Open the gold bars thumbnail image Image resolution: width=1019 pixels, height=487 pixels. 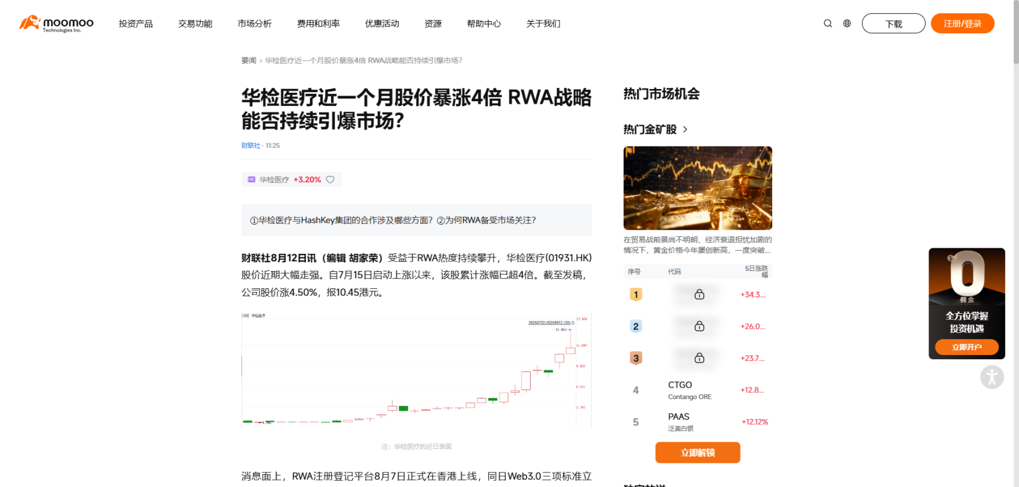698,188
